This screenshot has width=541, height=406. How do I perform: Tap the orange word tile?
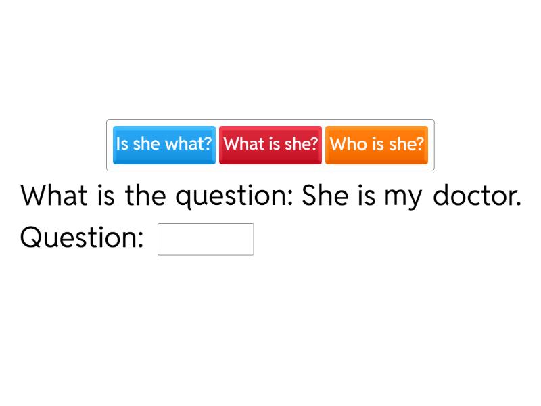[x=377, y=144]
